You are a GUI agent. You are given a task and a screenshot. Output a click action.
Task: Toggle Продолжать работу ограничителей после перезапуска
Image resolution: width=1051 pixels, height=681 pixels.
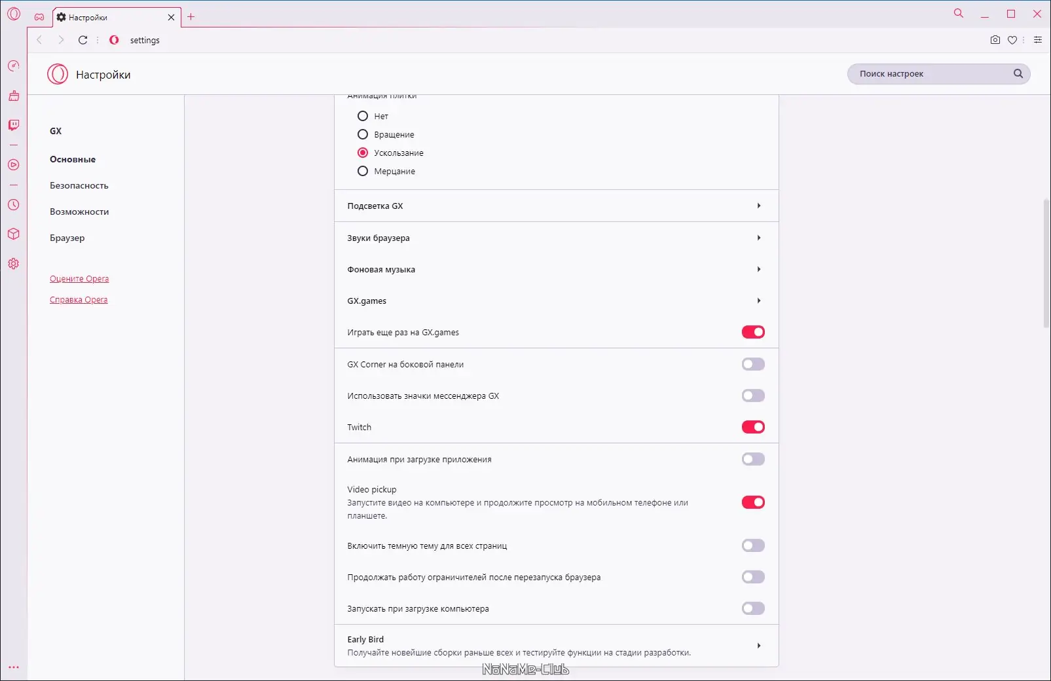753,578
